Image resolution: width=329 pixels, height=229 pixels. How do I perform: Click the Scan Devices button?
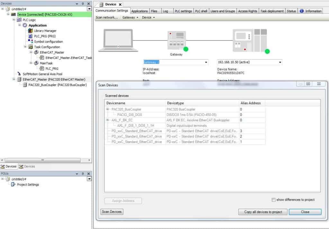tap(111, 212)
